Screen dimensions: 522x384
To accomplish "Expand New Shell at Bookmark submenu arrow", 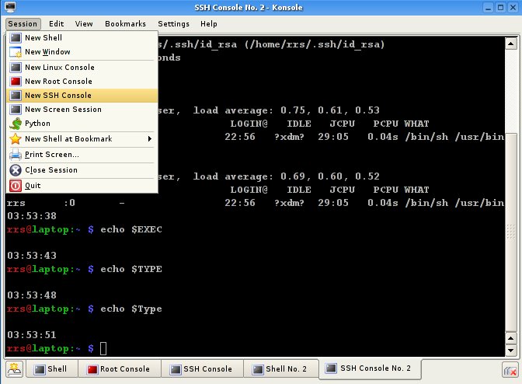I will click(x=150, y=139).
